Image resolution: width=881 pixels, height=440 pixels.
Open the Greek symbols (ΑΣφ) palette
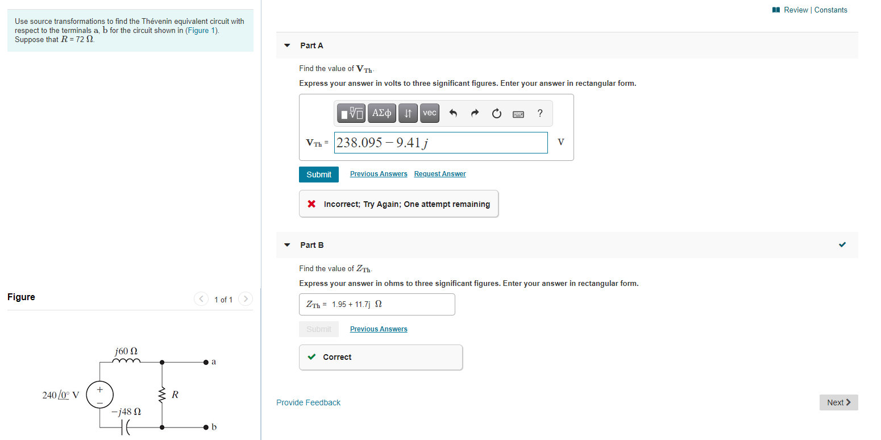click(381, 113)
